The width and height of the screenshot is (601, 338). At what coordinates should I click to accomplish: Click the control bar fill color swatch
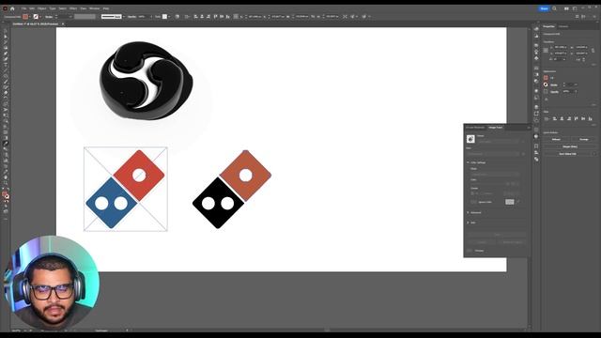[x=25, y=17]
